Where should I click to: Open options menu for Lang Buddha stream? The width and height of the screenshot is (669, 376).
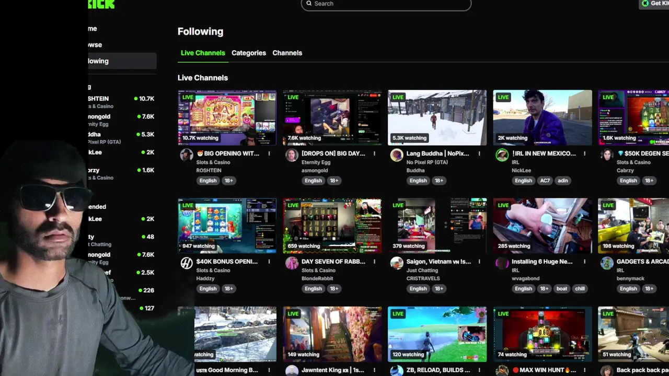[x=479, y=154]
